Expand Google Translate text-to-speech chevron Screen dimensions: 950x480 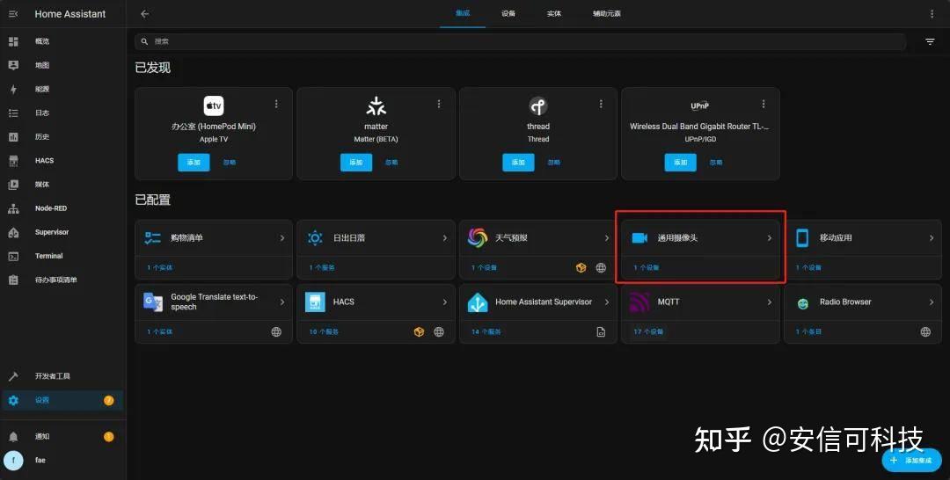(x=282, y=302)
